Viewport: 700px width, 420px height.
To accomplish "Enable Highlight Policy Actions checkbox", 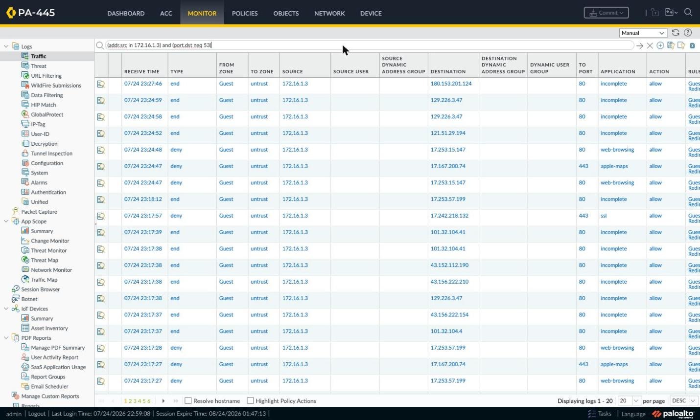I will click(250, 401).
